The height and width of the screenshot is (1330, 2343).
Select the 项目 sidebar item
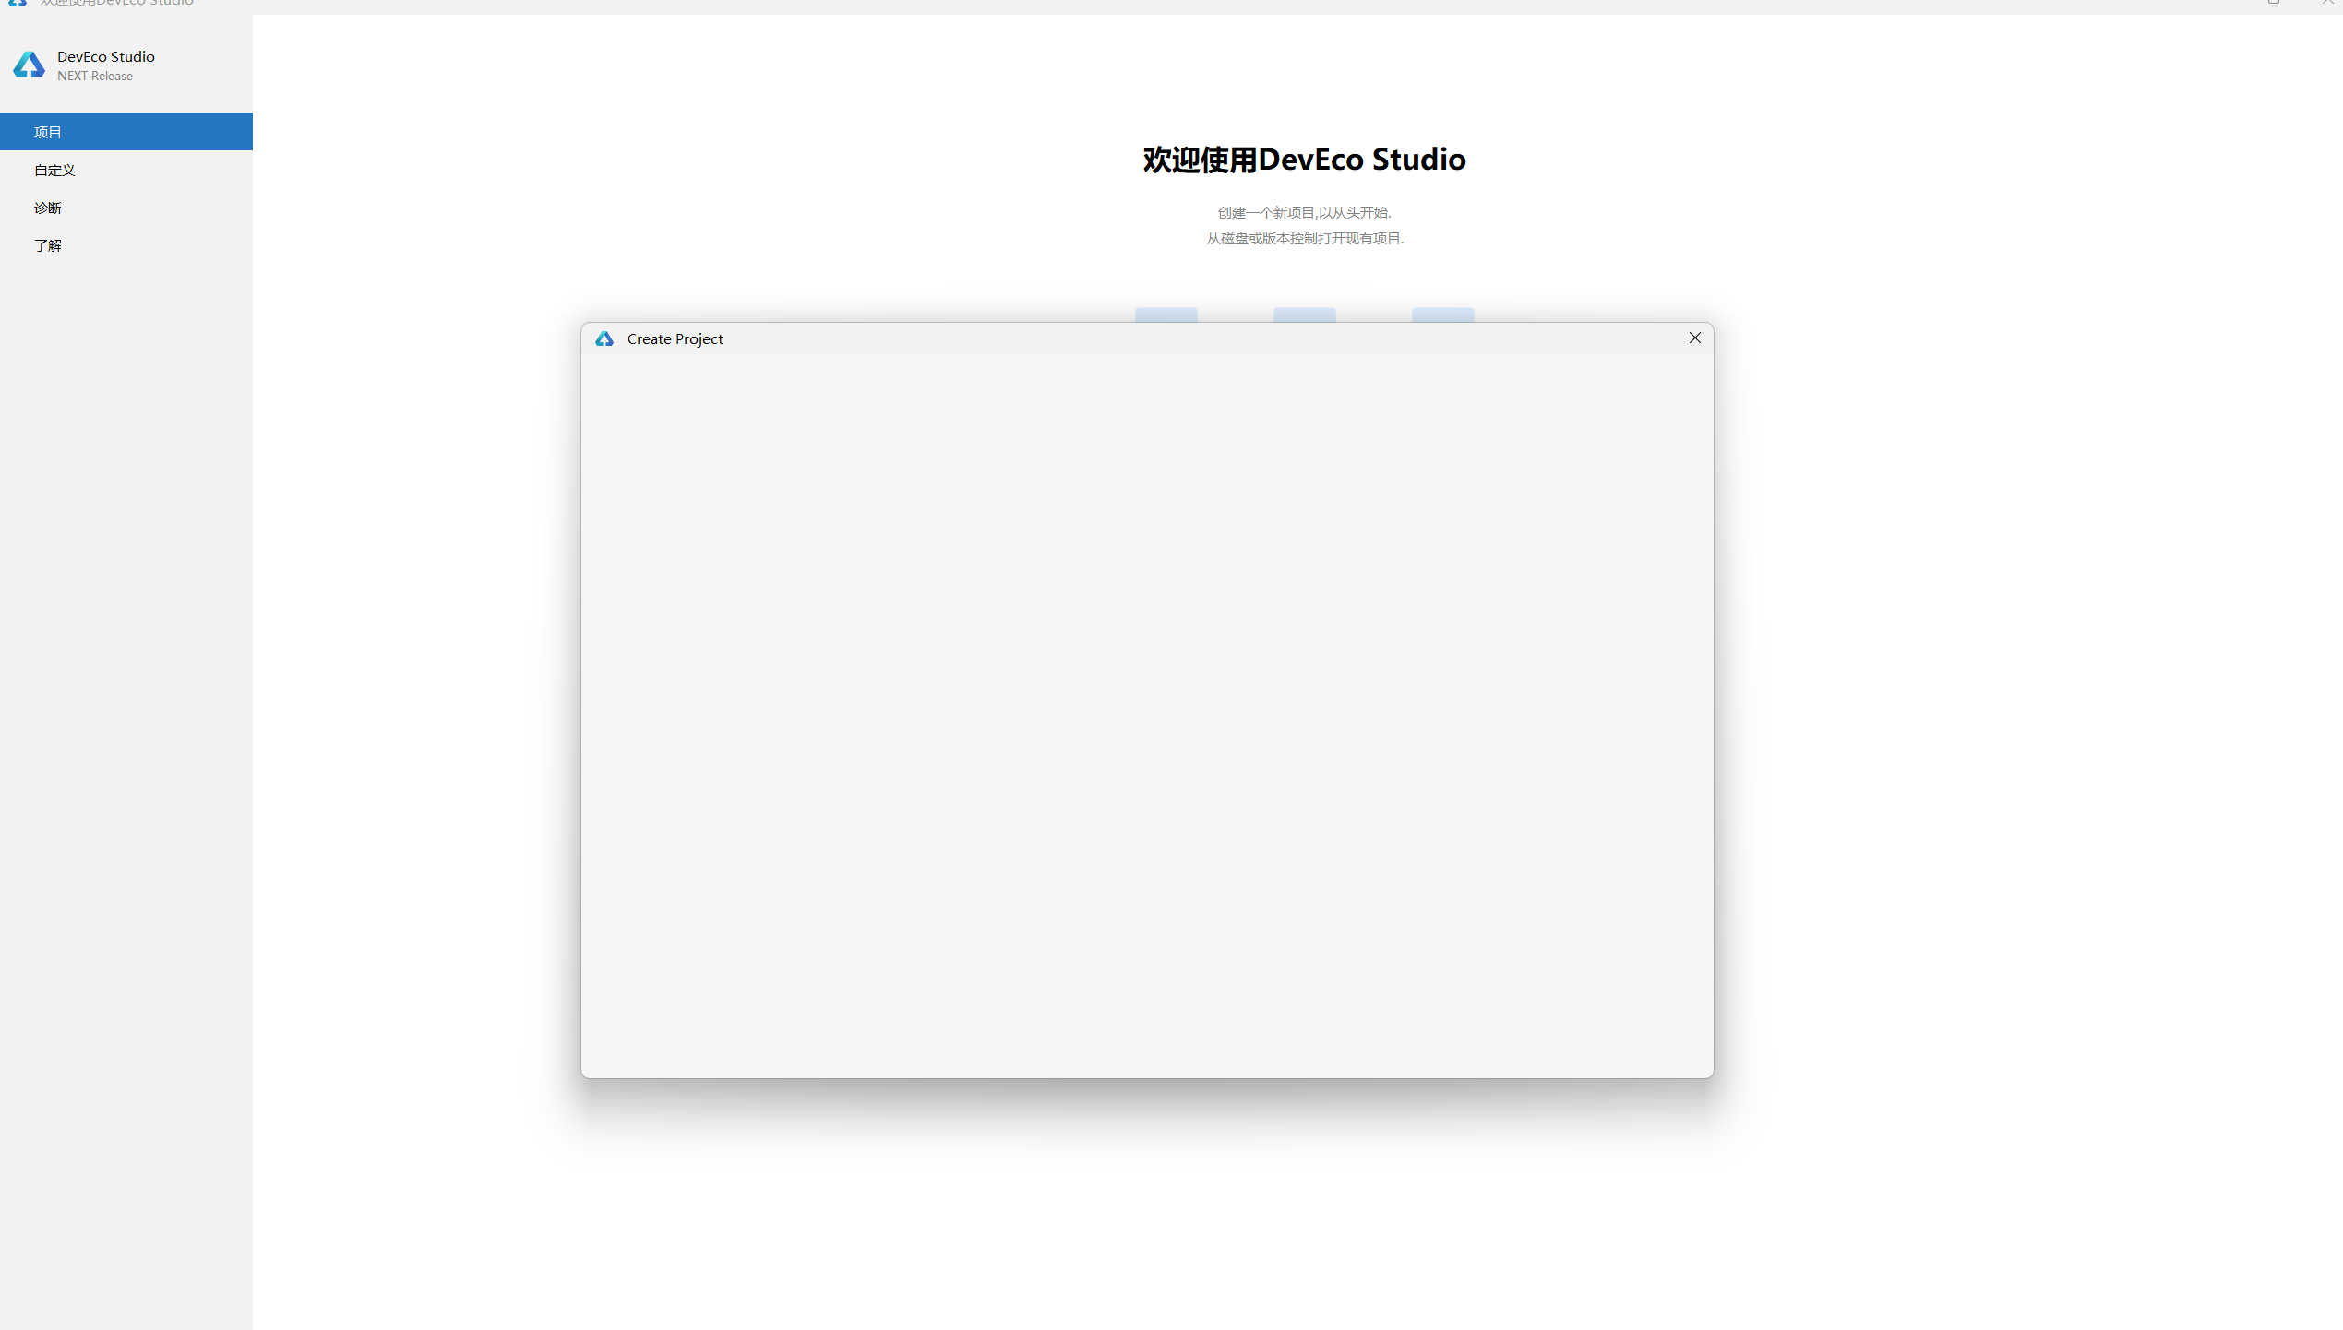pos(126,132)
